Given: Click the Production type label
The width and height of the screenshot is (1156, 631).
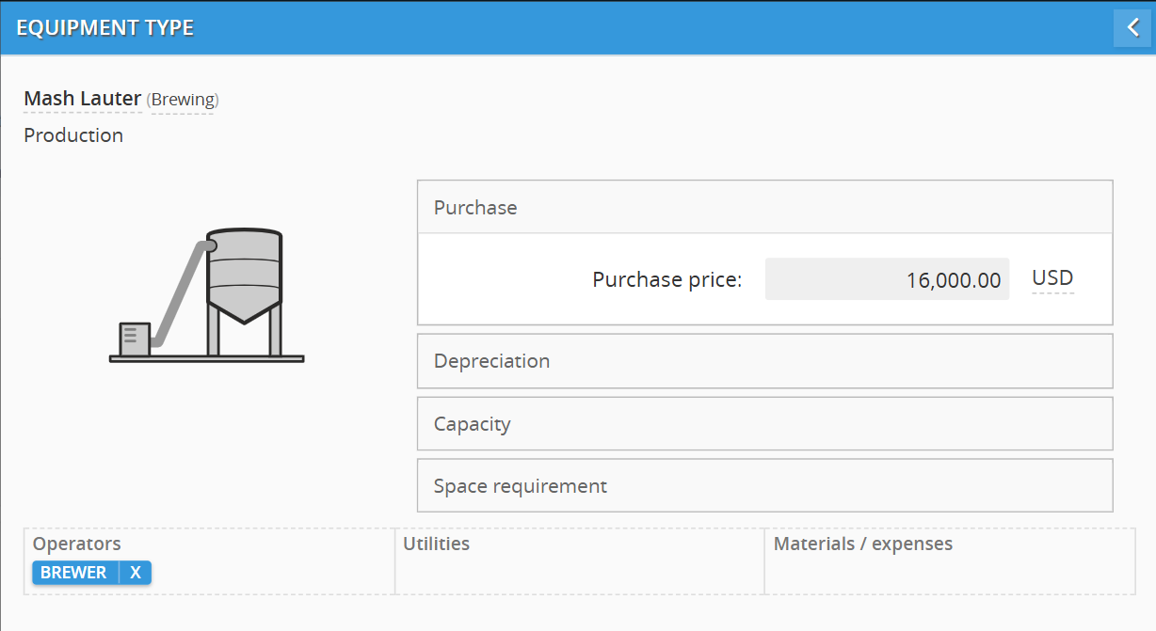Looking at the screenshot, I should coord(73,135).
